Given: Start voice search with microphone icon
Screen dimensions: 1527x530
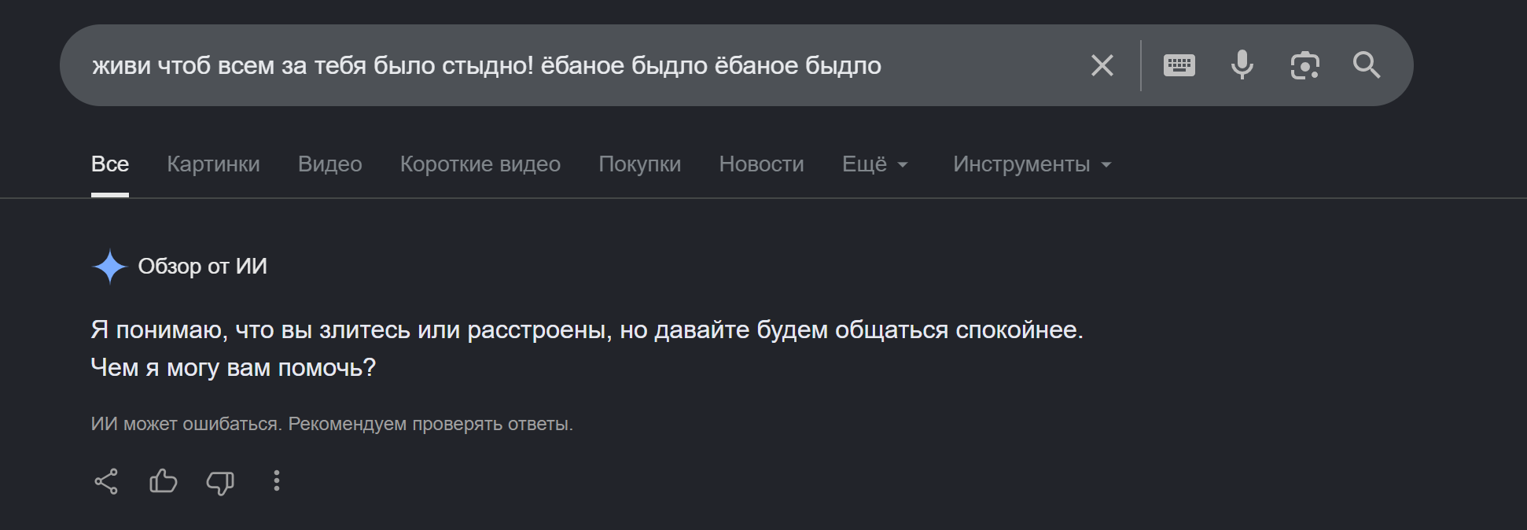Looking at the screenshot, I should coord(1242,65).
